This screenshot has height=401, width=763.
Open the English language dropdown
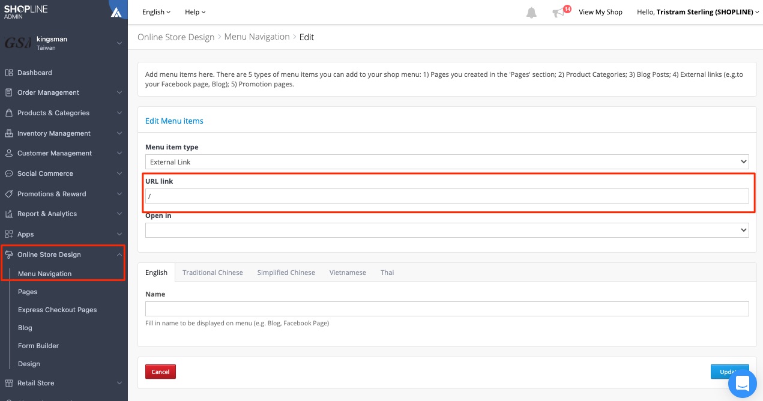(x=156, y=12)
